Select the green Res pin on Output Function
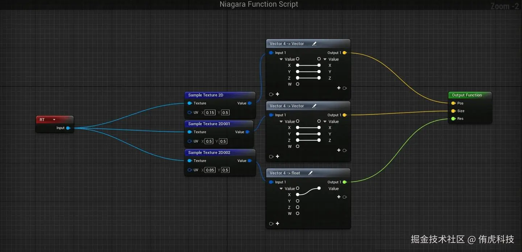Viewport: 522px width, 252px height. (x=453, y=119)
